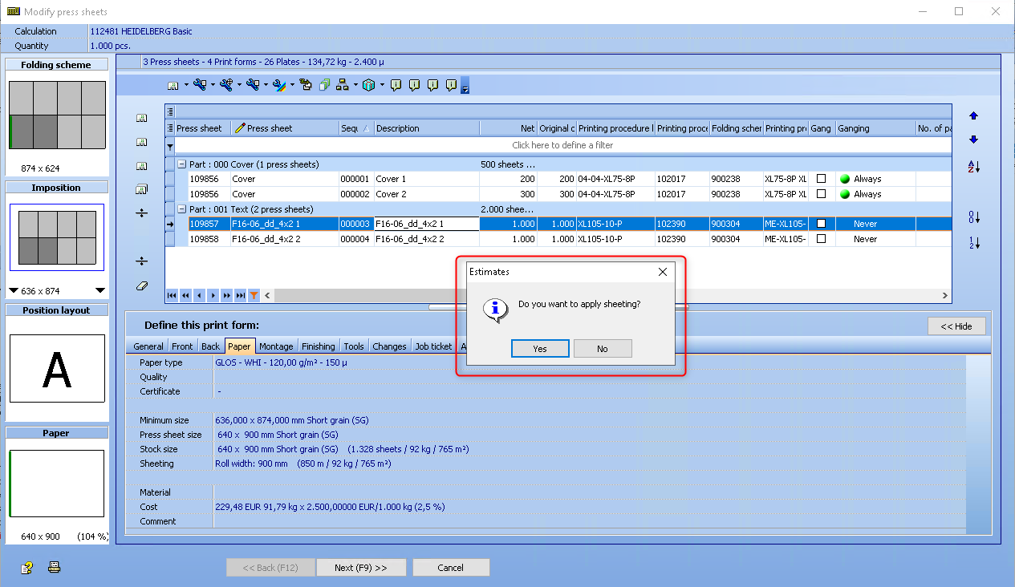
Task: Click the Cancel button
Action: coord(451,568)
